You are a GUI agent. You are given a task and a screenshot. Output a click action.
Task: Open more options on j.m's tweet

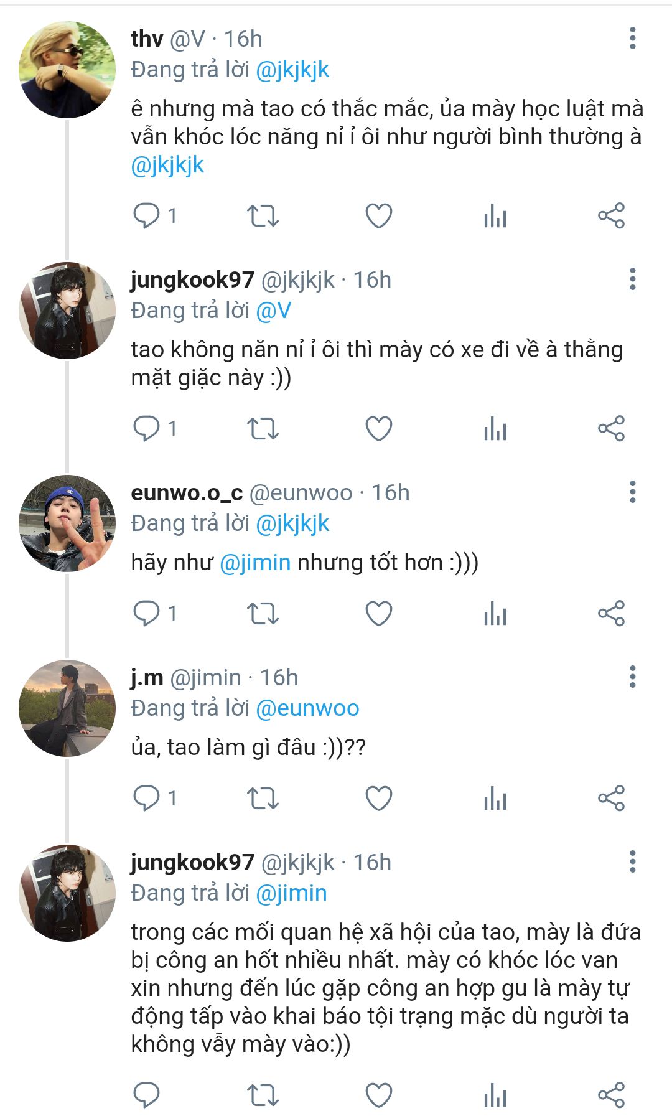point(632,677)
